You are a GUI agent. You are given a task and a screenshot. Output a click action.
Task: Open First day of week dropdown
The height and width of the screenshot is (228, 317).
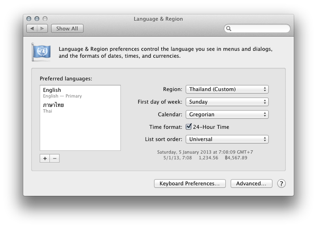click(x=227, y=102)
